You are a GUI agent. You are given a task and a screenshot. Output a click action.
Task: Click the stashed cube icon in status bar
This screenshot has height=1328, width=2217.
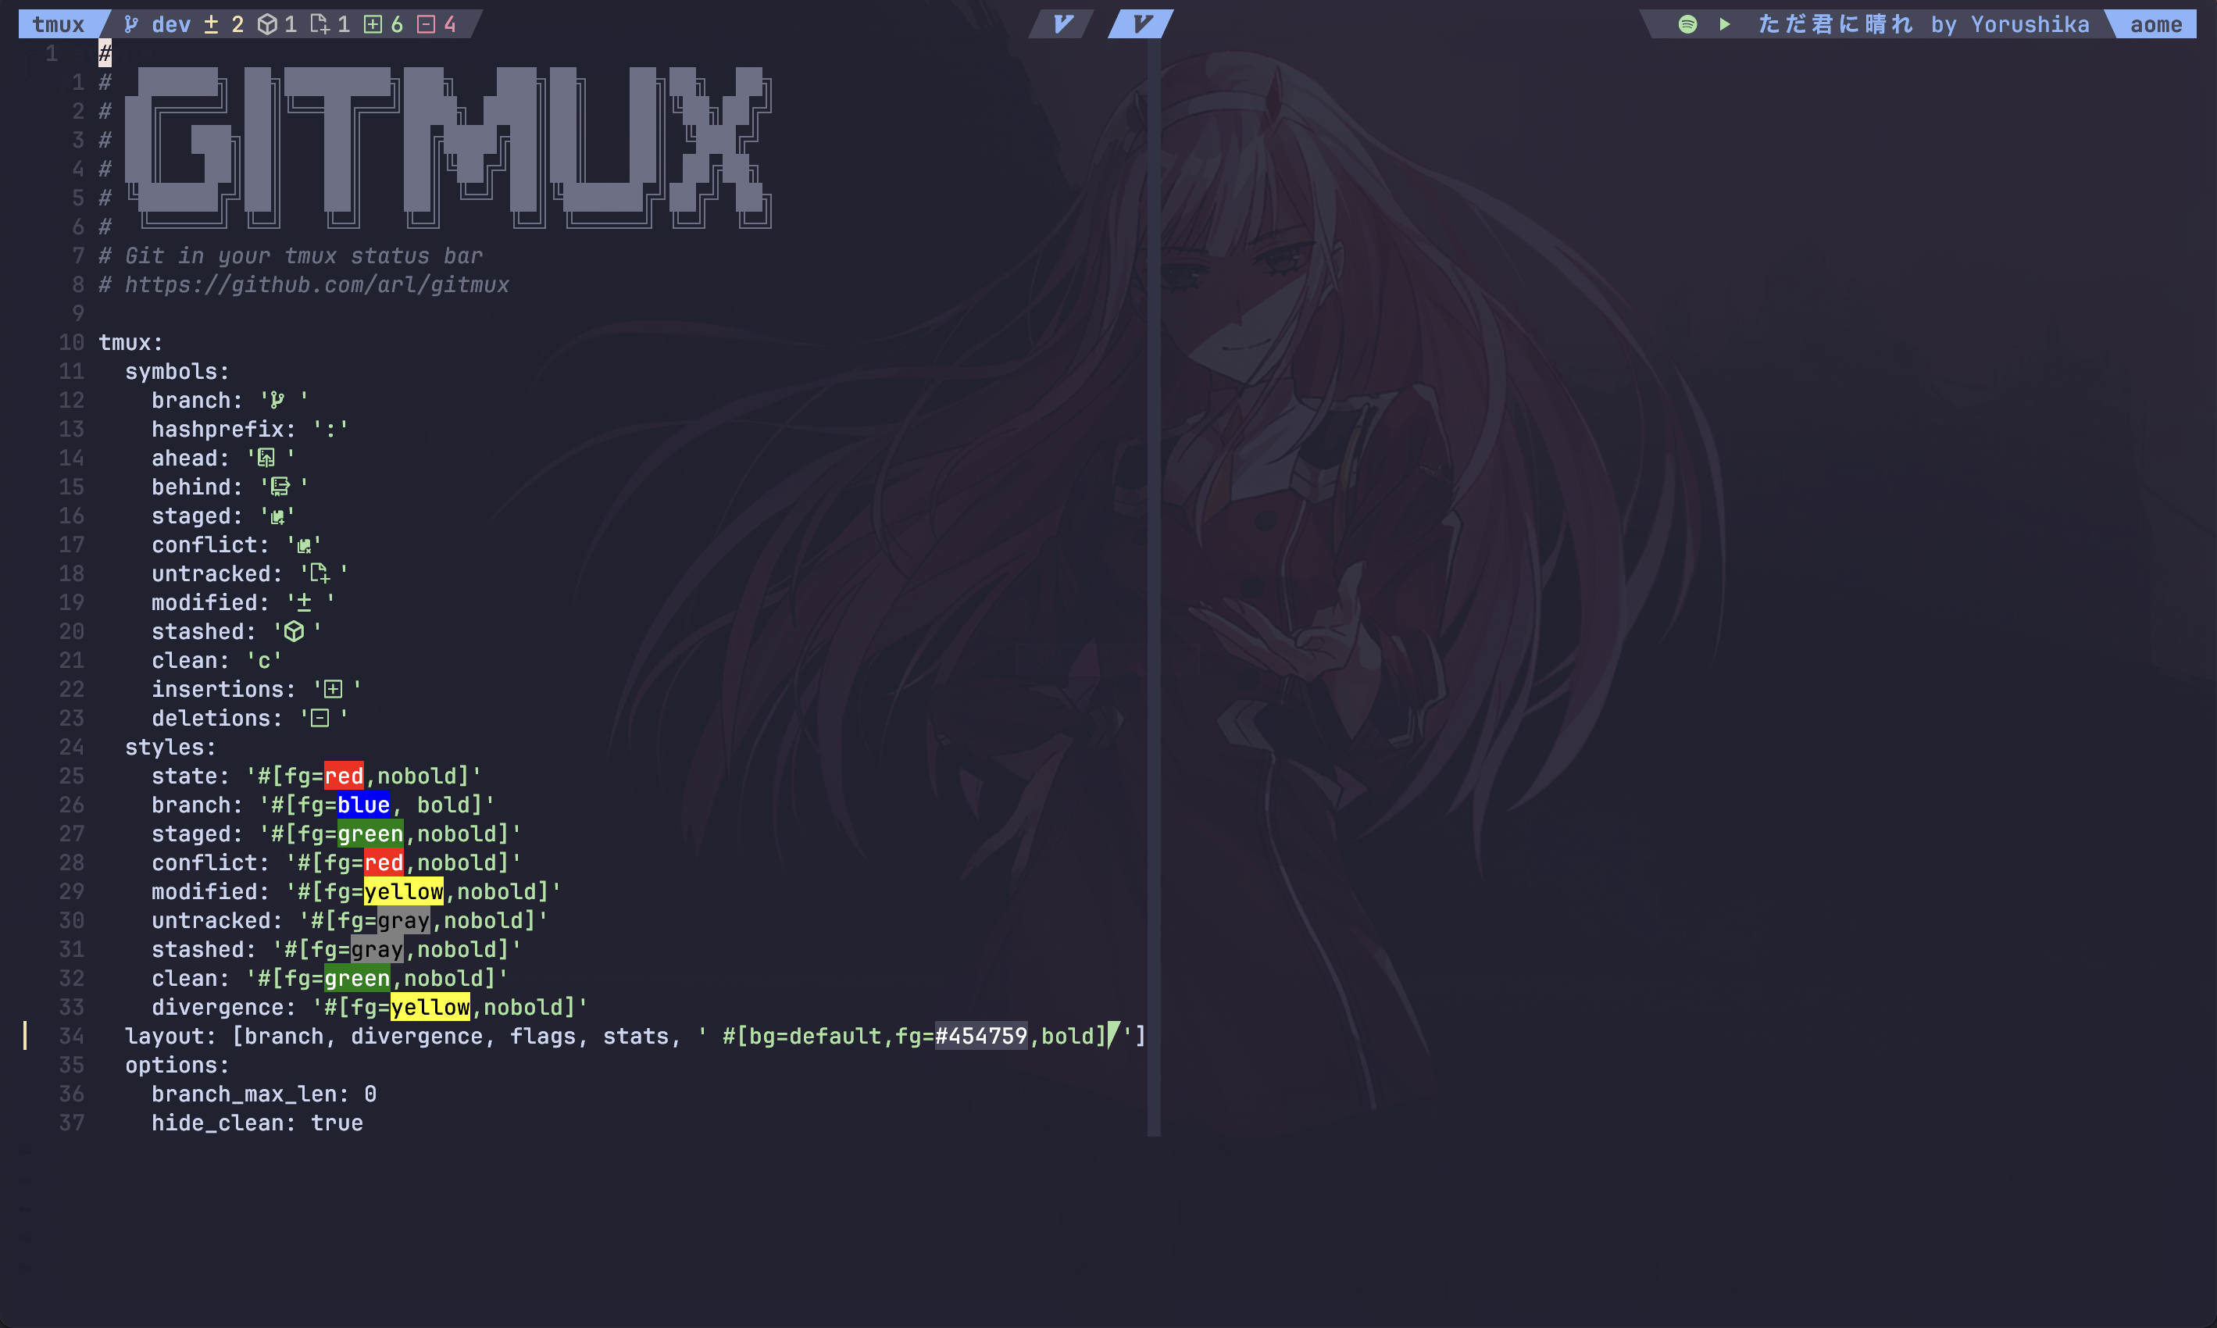pos(266,24)
